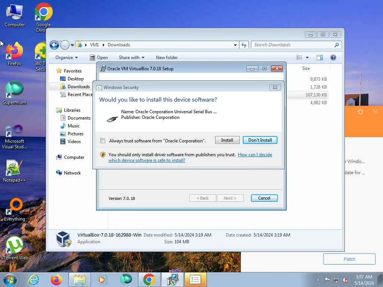Open the Windows Start menu
The width and height of the screenshot is (383, 287).
point(10,280)
